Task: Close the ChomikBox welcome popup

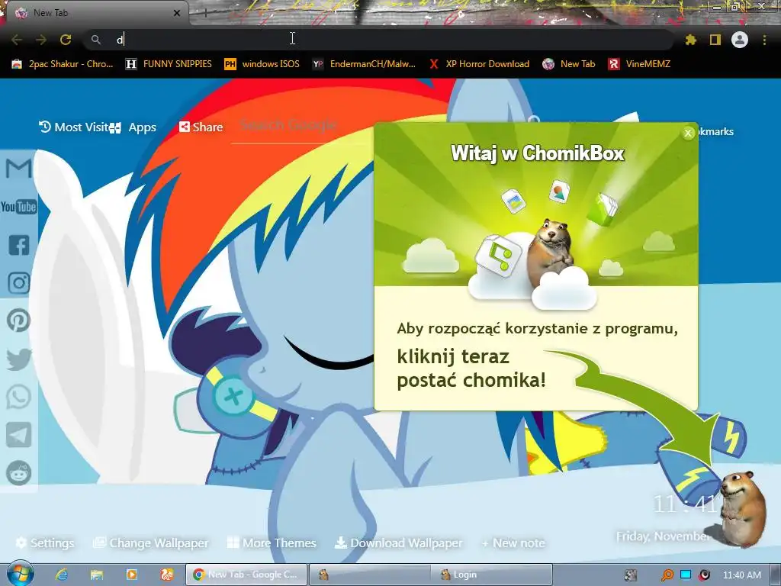Action: point(688,133)
